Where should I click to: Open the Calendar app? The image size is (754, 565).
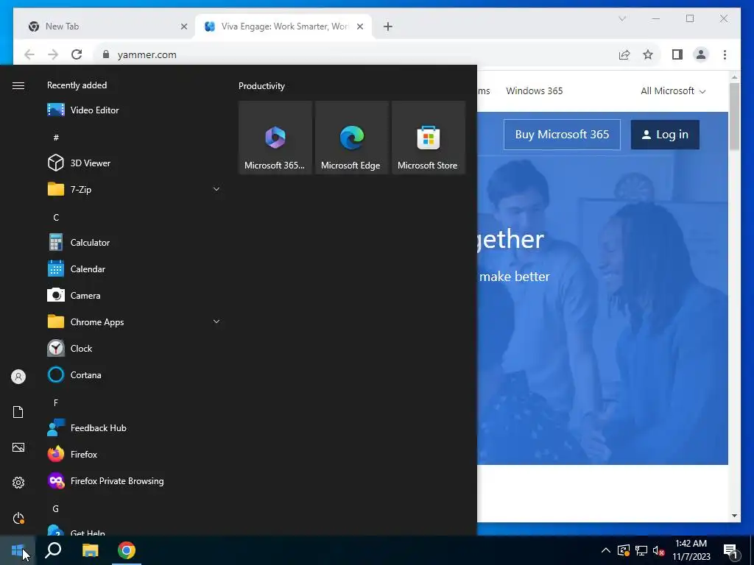(134, 269)
